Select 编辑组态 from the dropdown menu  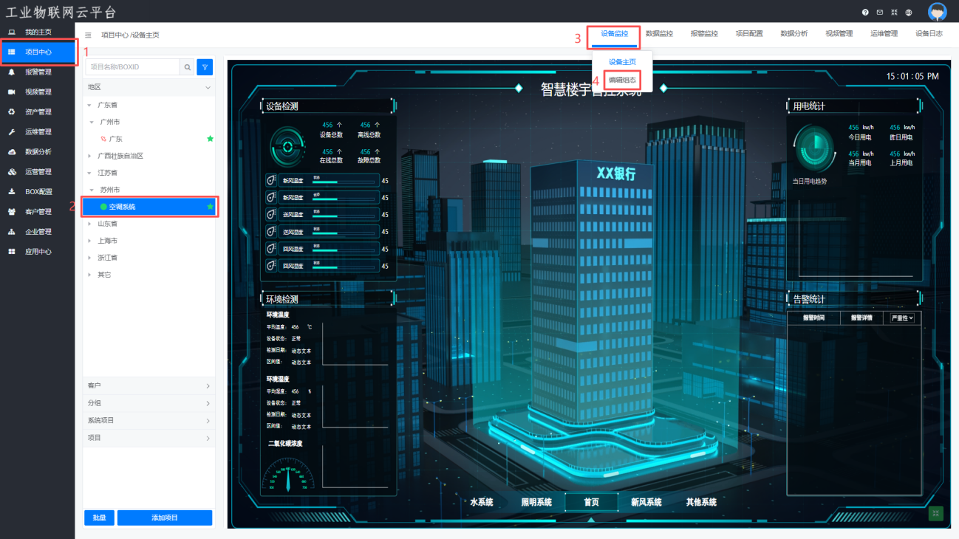pos(622,80)
